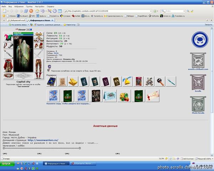Open the Photo Scrolls banner link
The image size is (214, 171).
pos(198,105)
